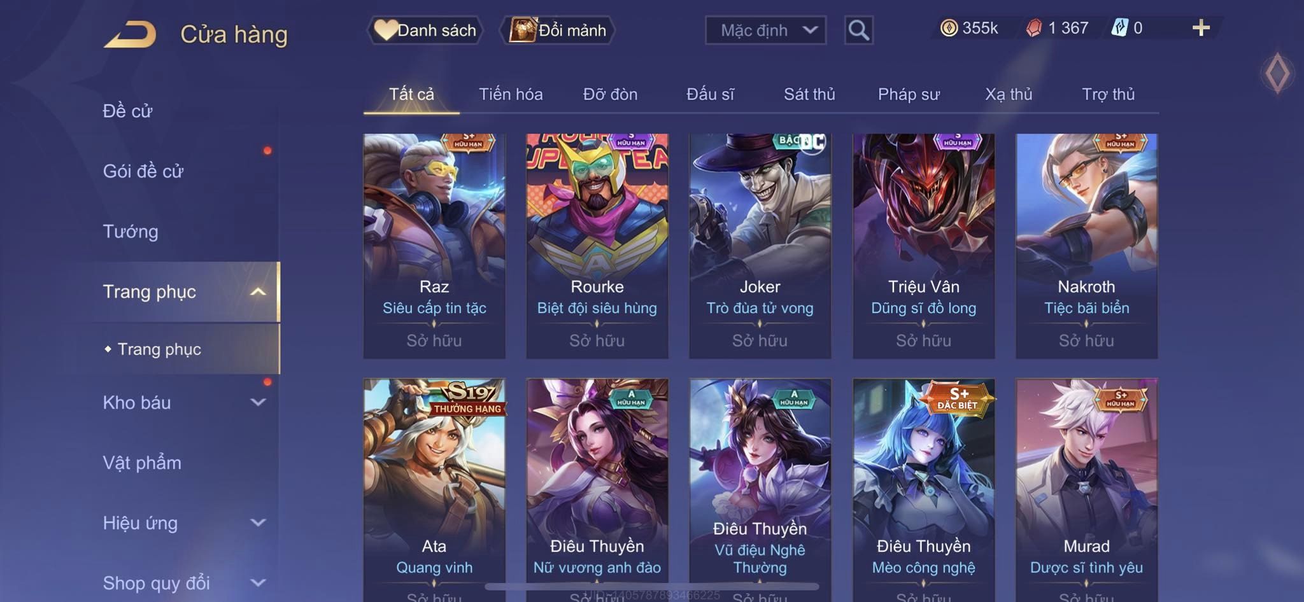Open the search magnifier icon
1304x602 pixels.
(858, 30)
